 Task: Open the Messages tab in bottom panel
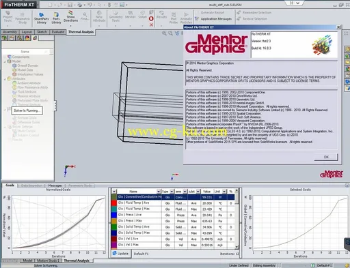point(55,185)
